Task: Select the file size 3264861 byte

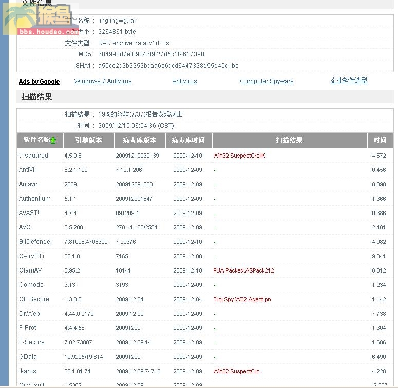Action: (x=117, y=32)
